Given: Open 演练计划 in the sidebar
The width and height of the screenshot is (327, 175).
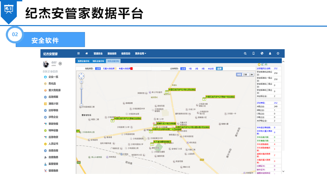Looking at the screenshot, I should point(53,104).
